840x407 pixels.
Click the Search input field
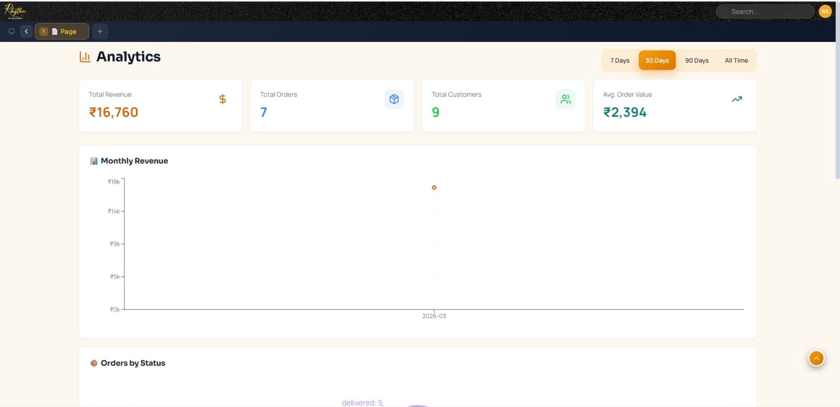click(x=765, y=12)
